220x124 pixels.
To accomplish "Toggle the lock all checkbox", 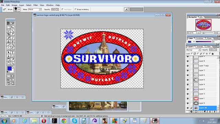I will pos(210,54).
